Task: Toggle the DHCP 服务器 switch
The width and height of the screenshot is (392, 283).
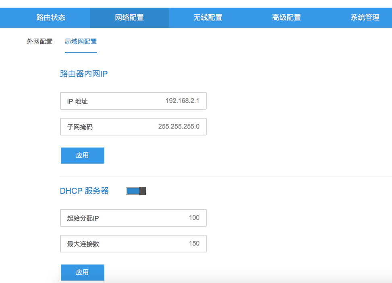Action: 136,191
